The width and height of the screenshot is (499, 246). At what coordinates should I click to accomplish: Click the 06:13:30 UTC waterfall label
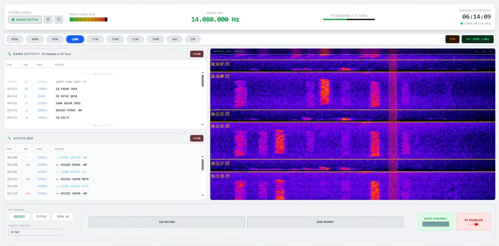tap(221, 176)
